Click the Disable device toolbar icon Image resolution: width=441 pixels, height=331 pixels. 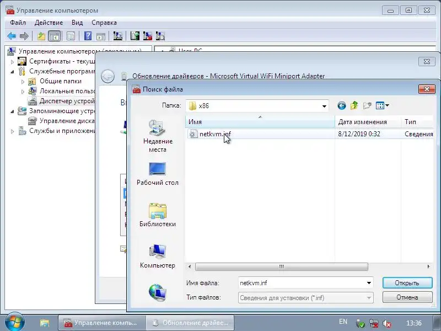(x=160, y=36)
